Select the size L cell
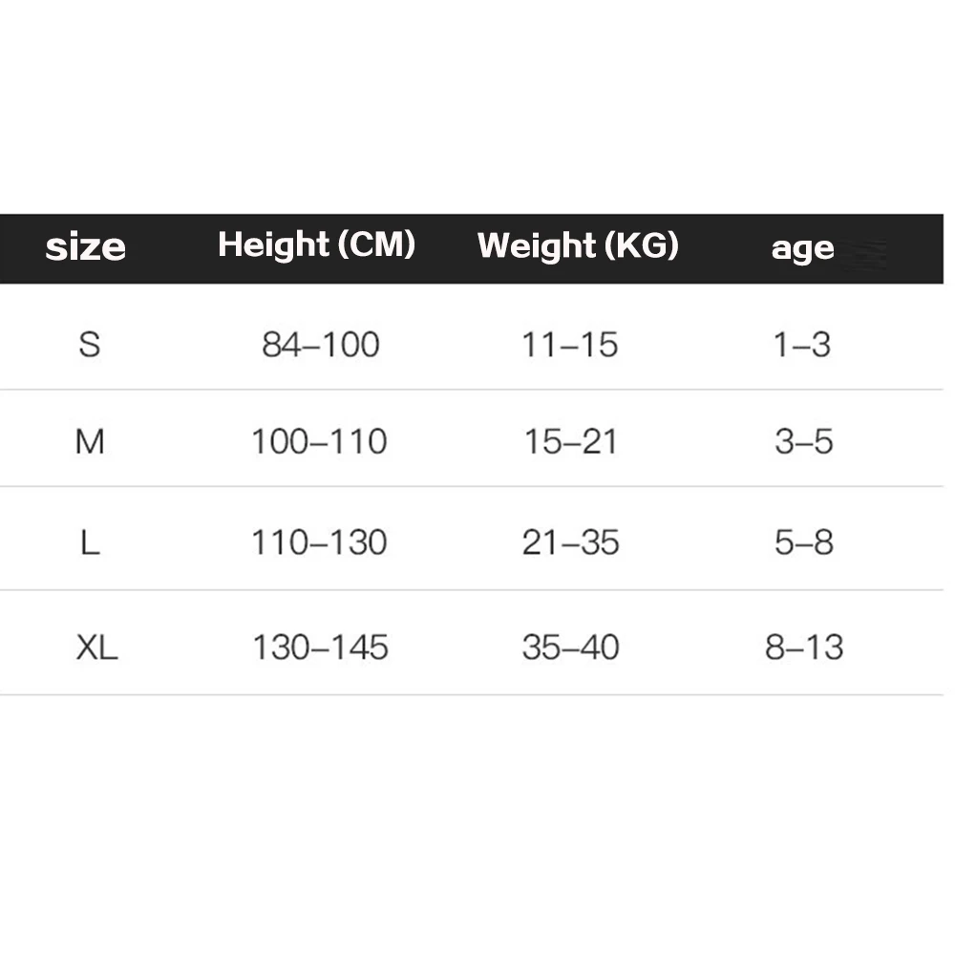This screenshot has height=955, width=955. 90,542
